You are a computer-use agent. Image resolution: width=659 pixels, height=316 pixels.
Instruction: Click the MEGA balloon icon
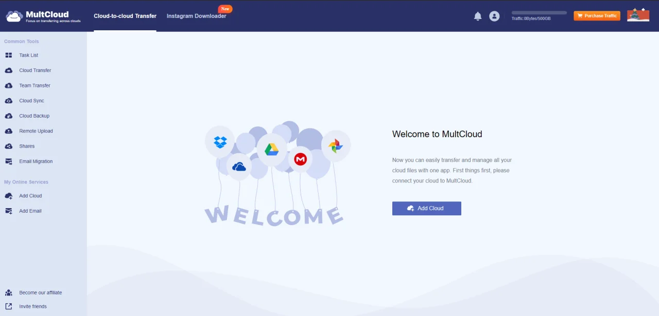(300, 159)
